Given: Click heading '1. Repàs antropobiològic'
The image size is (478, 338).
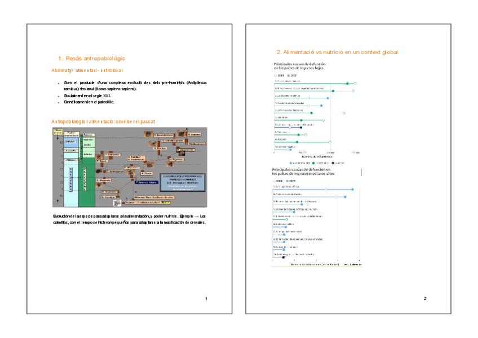Looking at the screenshot, I should (91, 58).
